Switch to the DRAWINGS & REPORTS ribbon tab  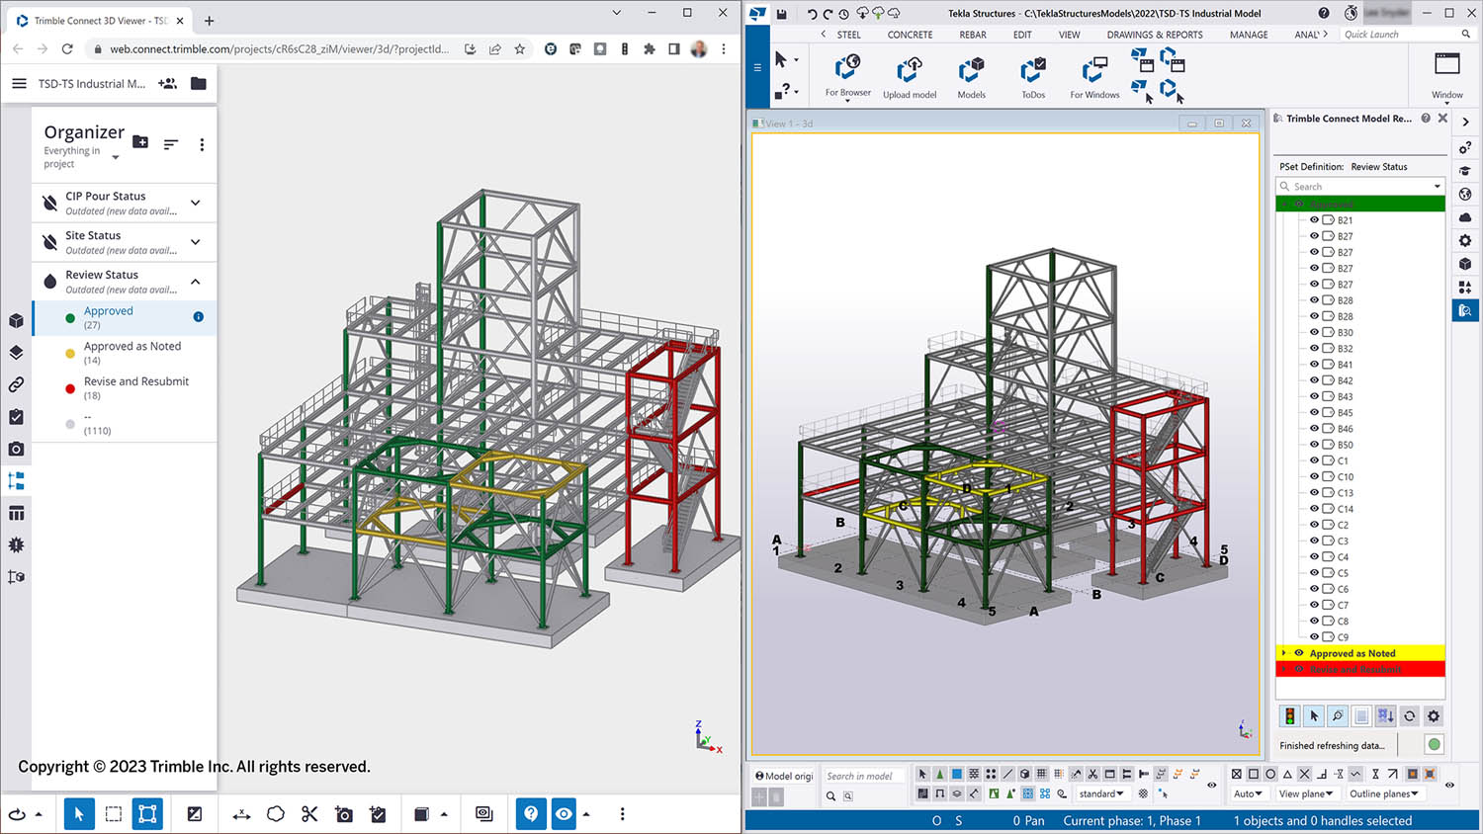(1155, 34)
